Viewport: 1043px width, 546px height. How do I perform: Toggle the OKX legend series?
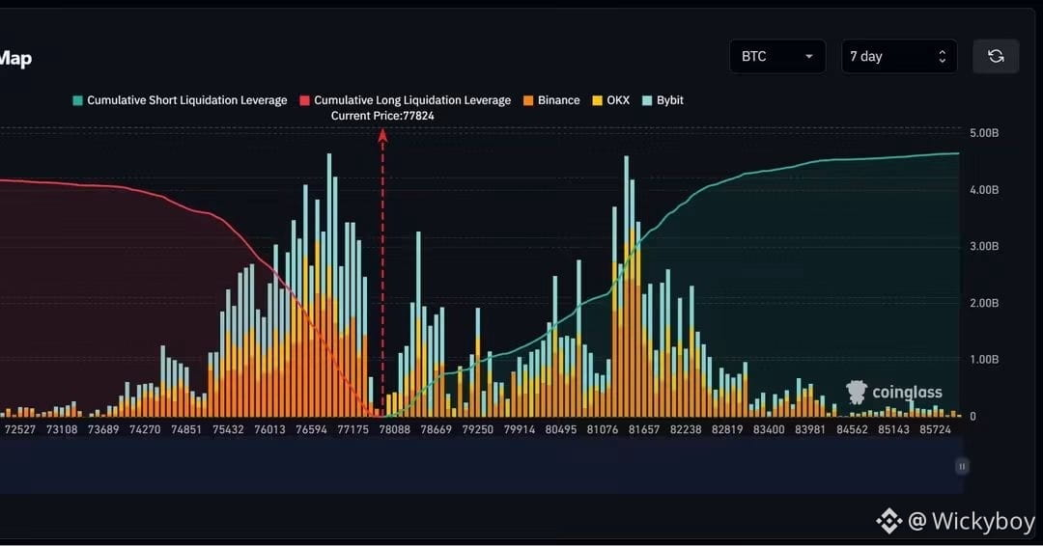click(610, 100)
